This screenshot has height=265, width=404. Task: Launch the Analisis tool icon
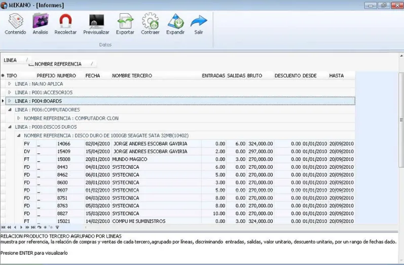click(x=41, y=21)
